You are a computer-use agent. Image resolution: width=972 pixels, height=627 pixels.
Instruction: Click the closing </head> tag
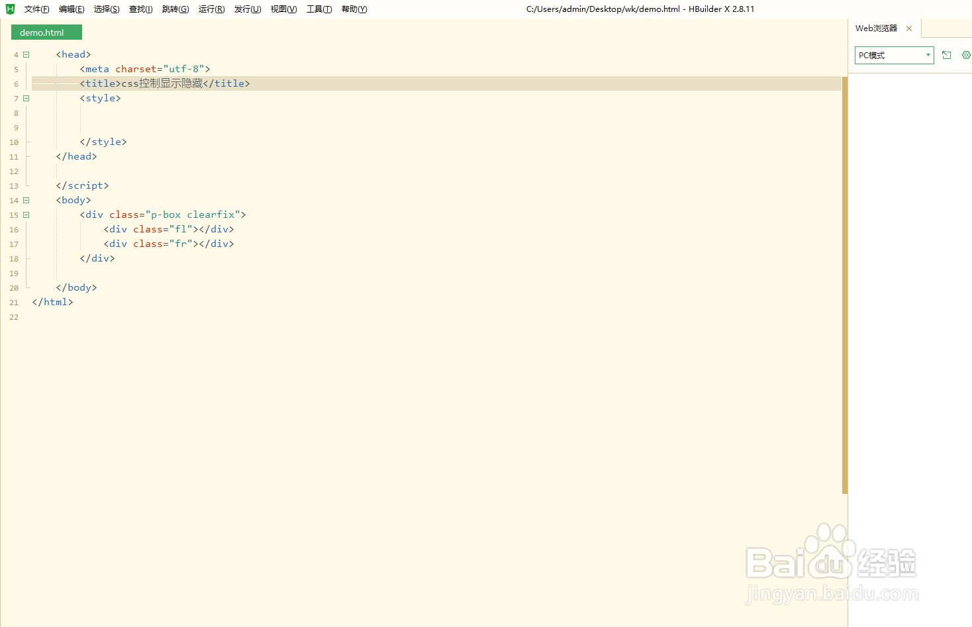point(76,156)
